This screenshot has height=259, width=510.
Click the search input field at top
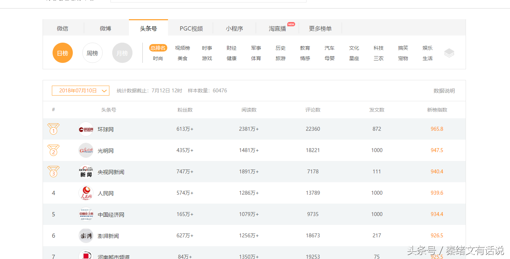click(x=208, y=1)
